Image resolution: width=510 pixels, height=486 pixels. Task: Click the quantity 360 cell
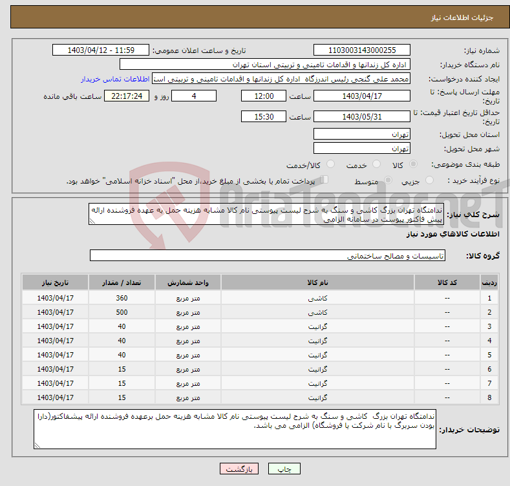pyautogui.click(x=122, y=298)
